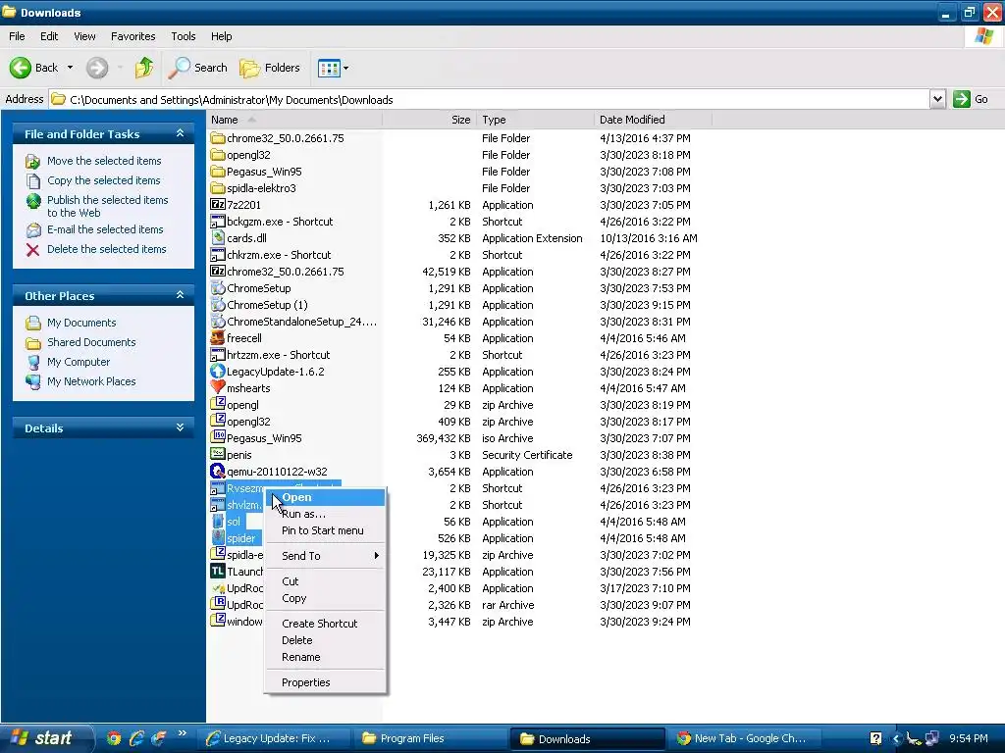The image size is (1005, 753).
Task: Choose Cut in context menu
Action: click(x=325, y=581)
